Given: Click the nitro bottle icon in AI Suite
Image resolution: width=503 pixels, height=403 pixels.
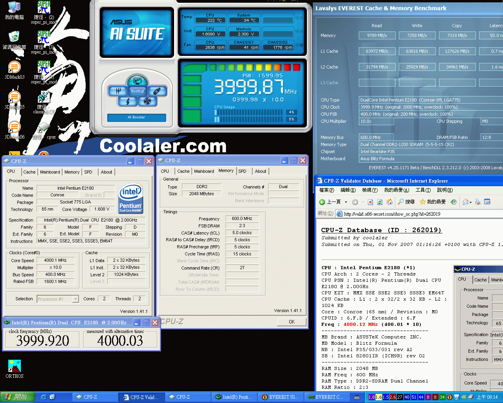Looking at the screenshot, I should (x=157, y=91).
